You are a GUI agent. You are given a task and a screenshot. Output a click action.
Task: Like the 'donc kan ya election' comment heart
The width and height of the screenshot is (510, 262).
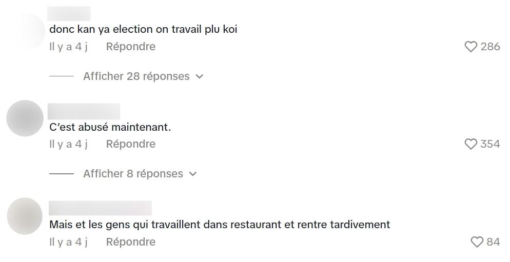(x=470, y=47)
